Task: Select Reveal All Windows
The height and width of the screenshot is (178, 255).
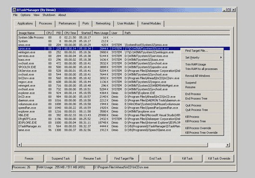Action: pyautogui.click(x=202, y=76)
